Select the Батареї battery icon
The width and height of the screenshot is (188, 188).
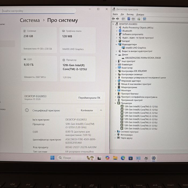click(x=120, y=41)
